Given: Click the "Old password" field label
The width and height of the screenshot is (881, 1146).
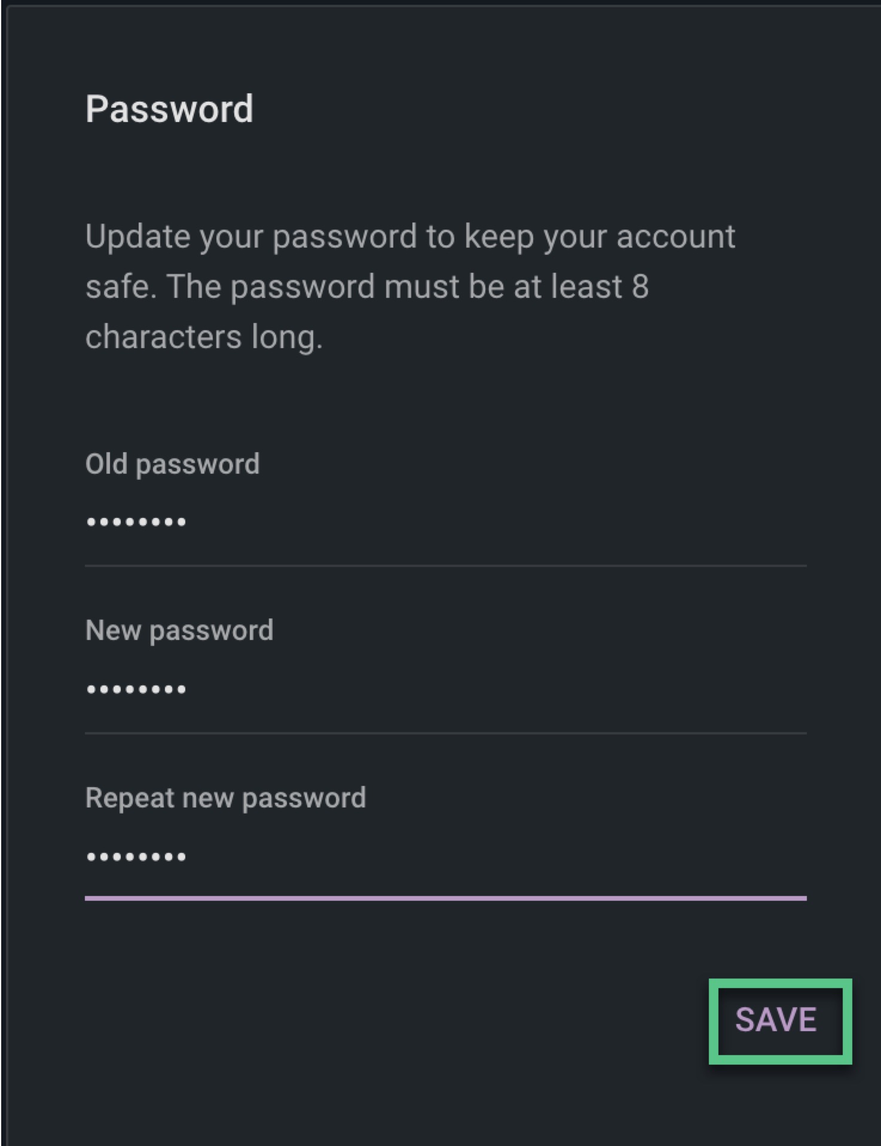Looking at the screenshot, I should tap(172, 464).
